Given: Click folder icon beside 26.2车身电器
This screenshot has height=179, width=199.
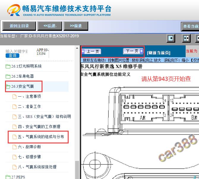Looking at the screenshot, I should 8,76.
